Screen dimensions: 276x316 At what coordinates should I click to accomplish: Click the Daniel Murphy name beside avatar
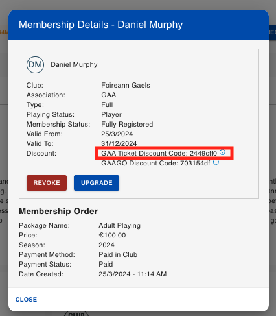click(x=74, y=64)
